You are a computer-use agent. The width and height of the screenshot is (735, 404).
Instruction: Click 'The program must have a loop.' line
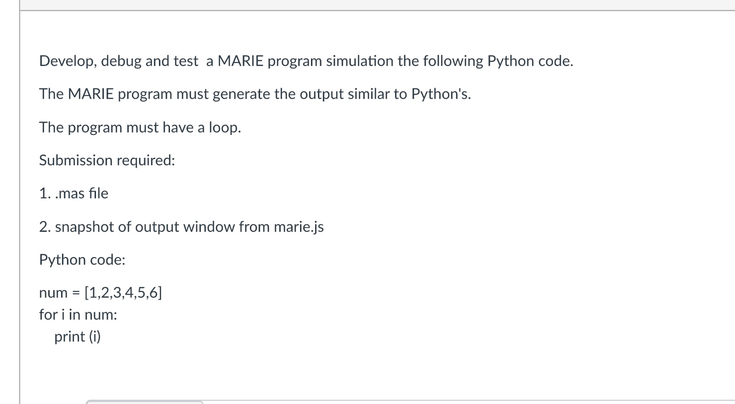coord(140,127)
